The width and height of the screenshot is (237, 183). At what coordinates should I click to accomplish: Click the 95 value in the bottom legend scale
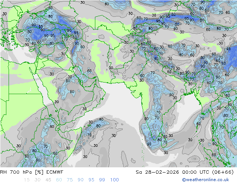click(91, 180)
